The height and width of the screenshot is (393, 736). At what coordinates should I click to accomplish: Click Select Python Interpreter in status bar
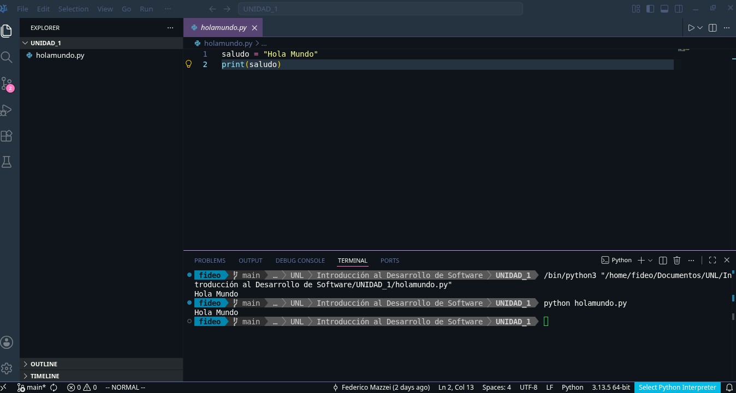[x=678, y=388]
